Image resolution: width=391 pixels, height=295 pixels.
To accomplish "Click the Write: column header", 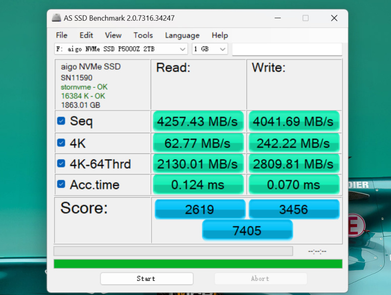I will pos(269,67).
